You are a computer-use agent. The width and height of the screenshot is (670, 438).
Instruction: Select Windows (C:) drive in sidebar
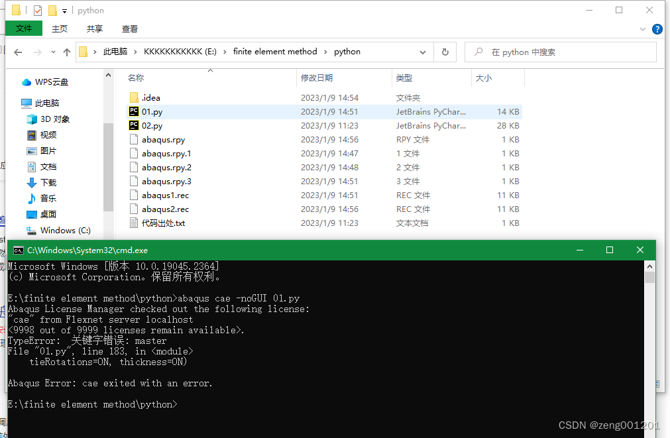click(65, 231)
